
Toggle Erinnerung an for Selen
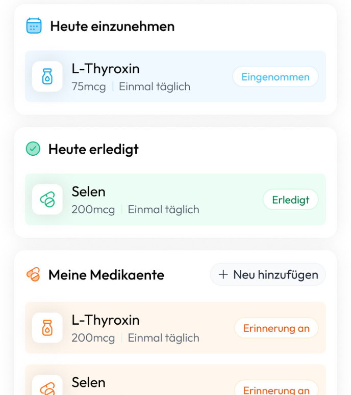[276, 390]
